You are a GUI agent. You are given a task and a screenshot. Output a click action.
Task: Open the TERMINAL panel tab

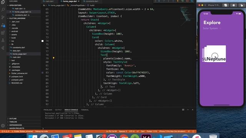(x=85, y=110)
